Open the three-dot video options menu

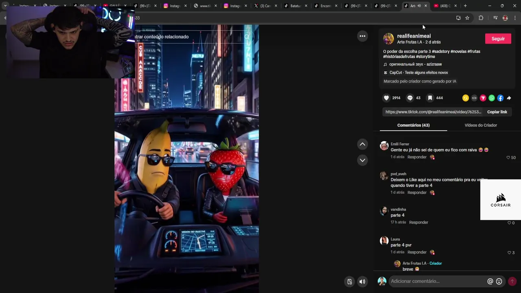pyautogui.click(x=362, y=36)
